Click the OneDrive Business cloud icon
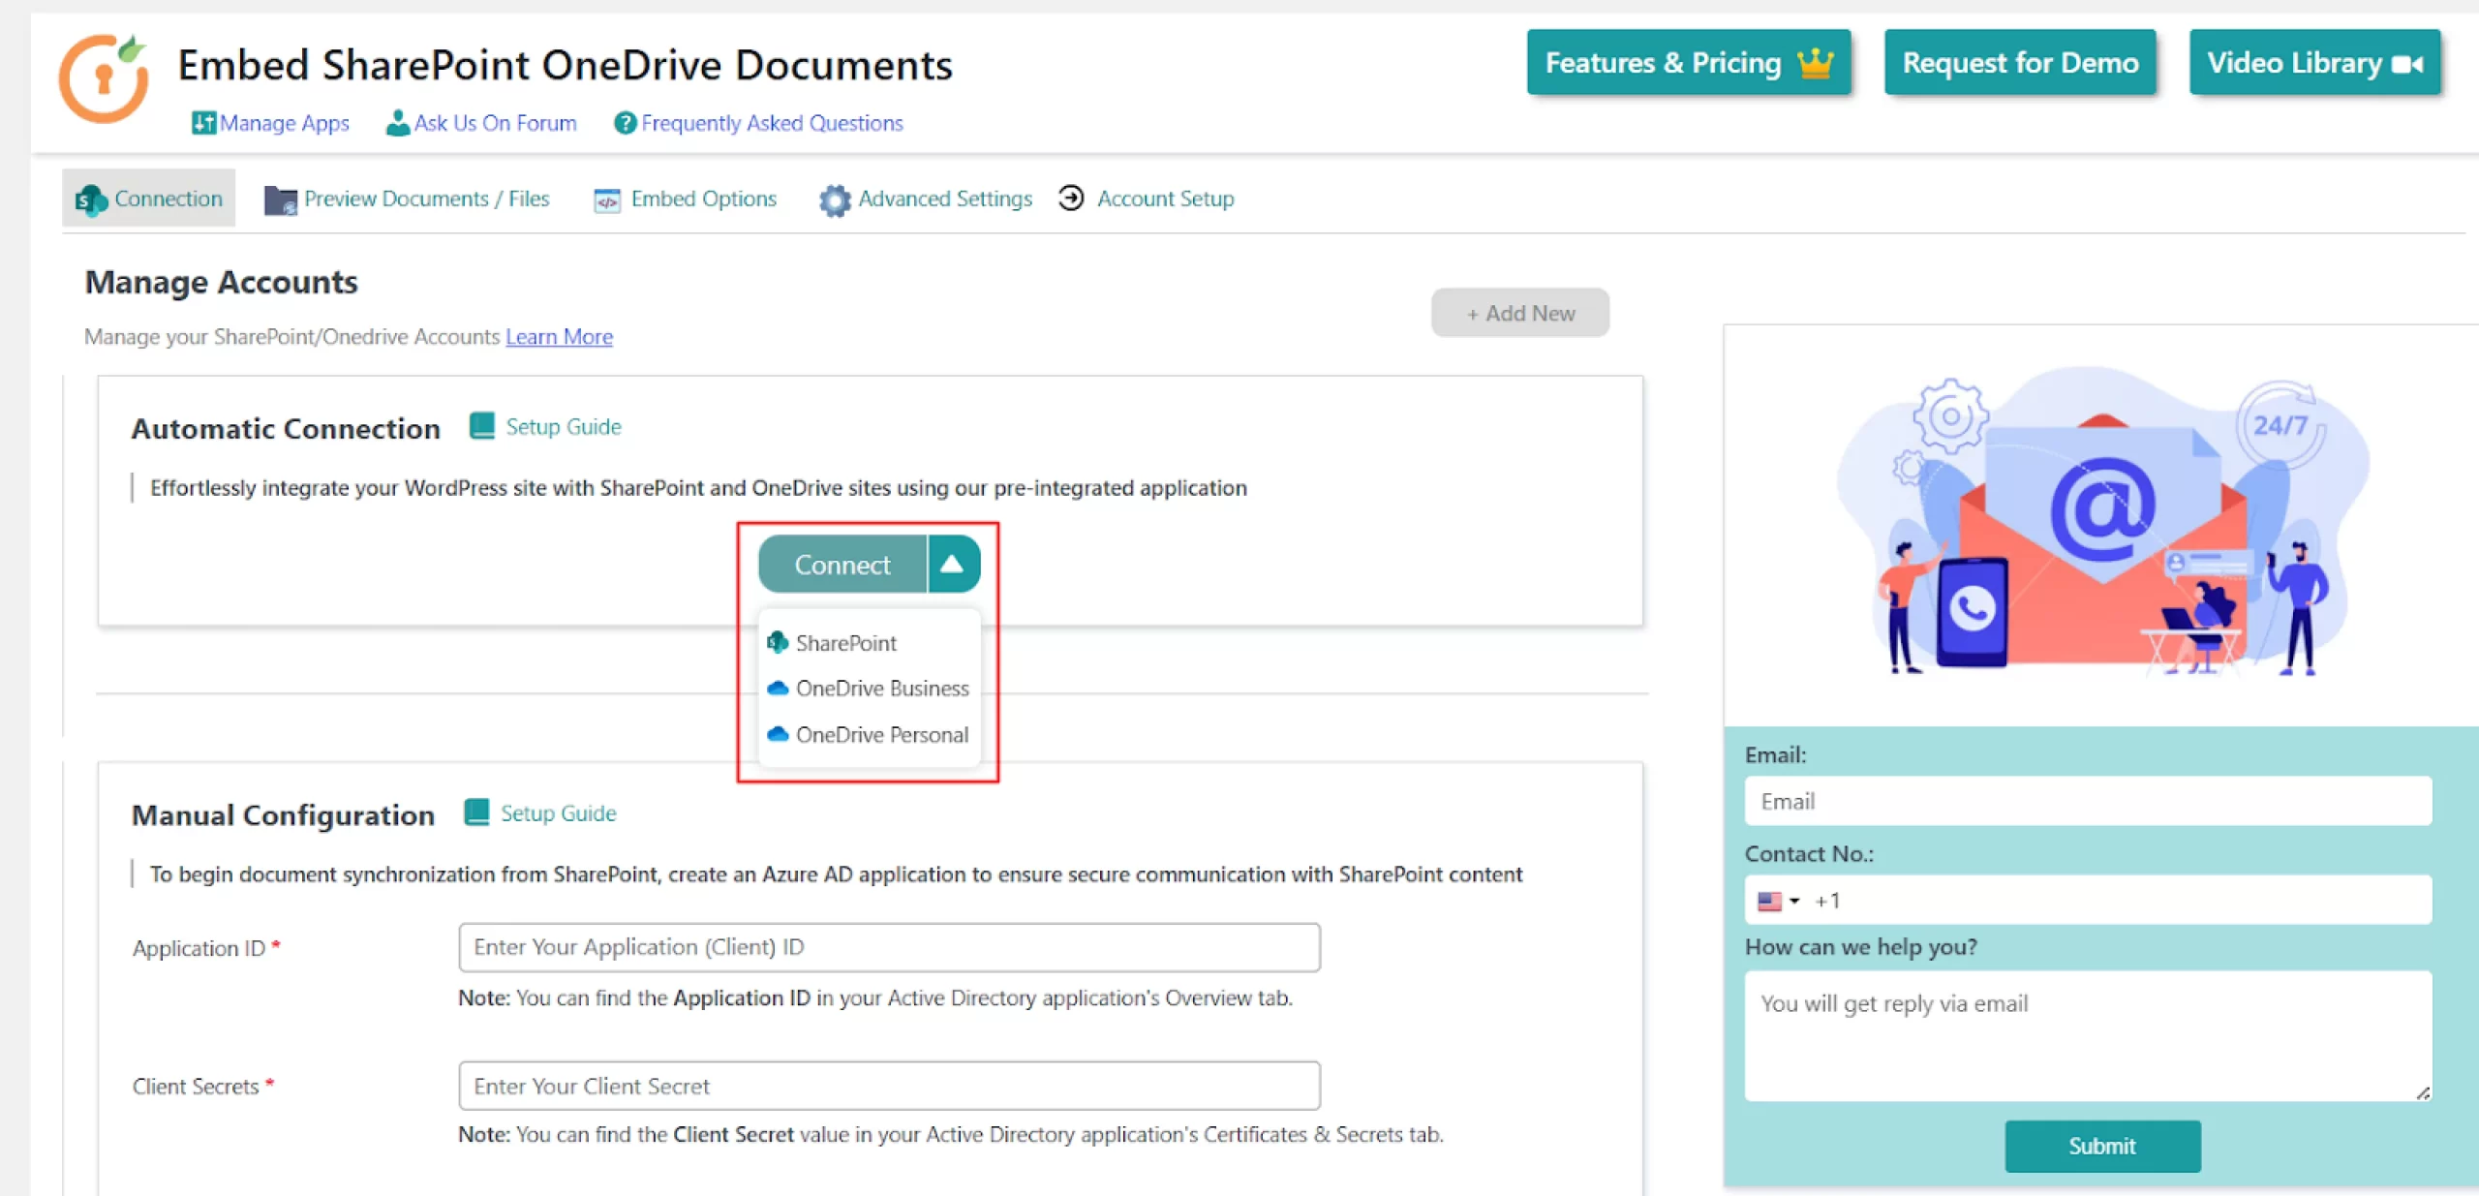Screen dimensions: 2479x1196 776,688
